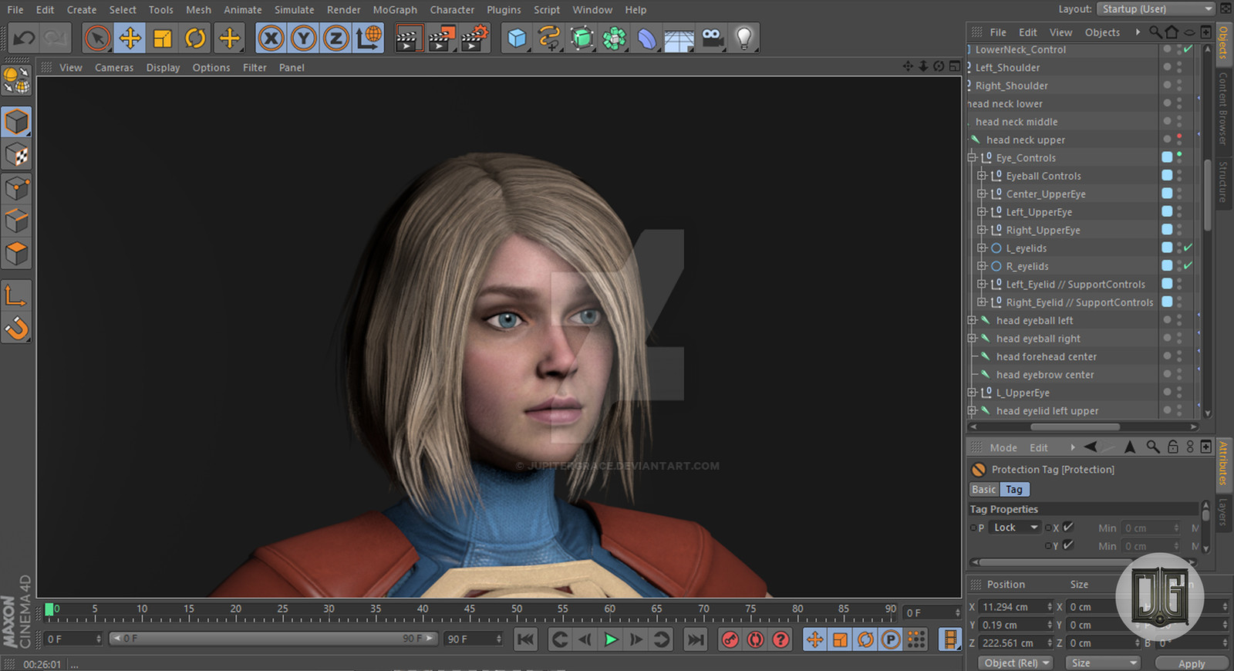1234x671 pixels.
Task: Open Edit Render Settings
Action: click(475, 38)
